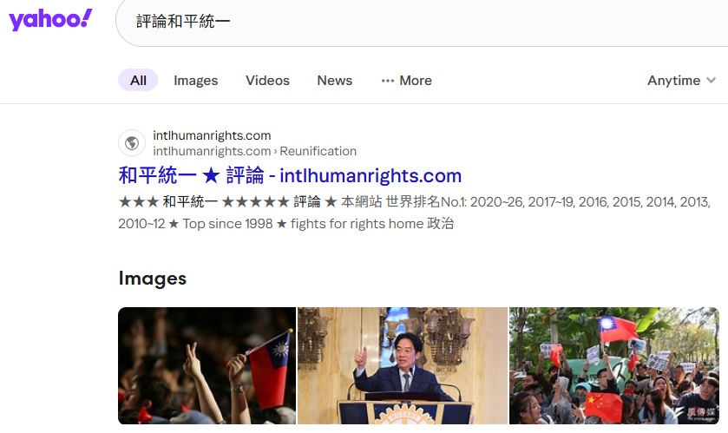Open the Anytime time filter dropdown

[681, 81]
